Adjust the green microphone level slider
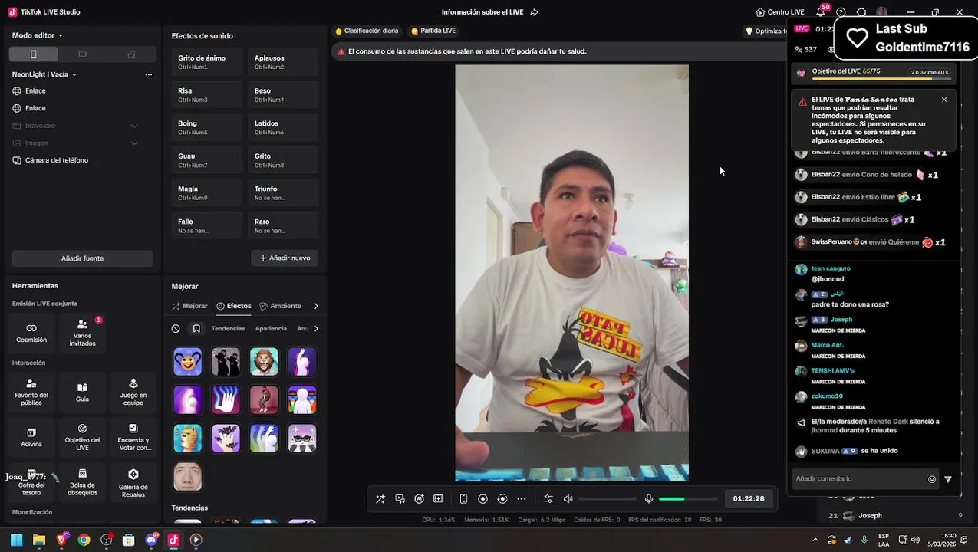The width and height of the screenshot is (978, 552). tap(688, 499)
